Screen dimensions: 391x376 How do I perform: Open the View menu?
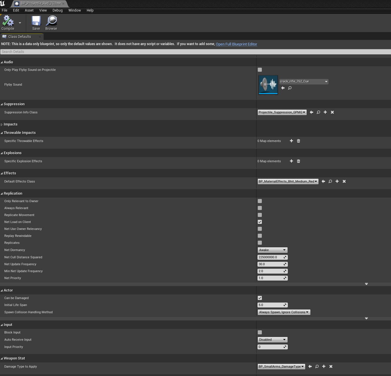point(43,10)
